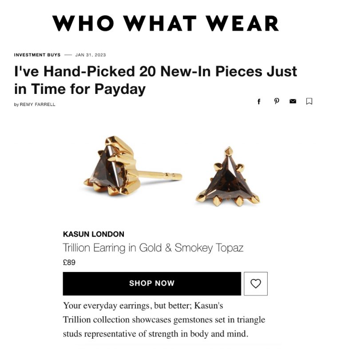The image size is (341, 356).
Task: Click the £89 price label
Action: [x=69, y=263]
